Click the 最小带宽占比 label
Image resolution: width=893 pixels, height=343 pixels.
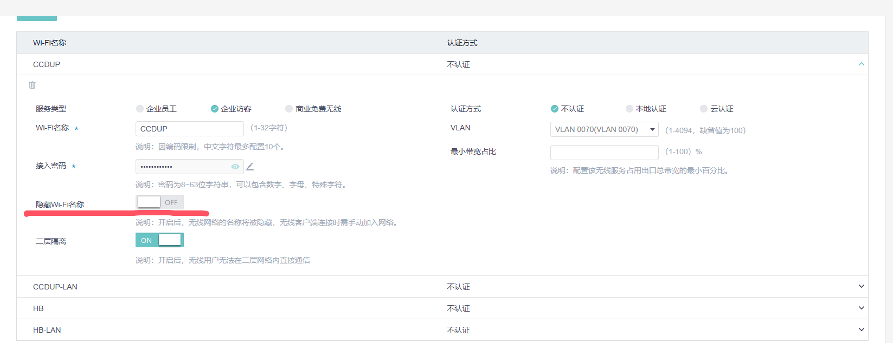tap(473, 151)
